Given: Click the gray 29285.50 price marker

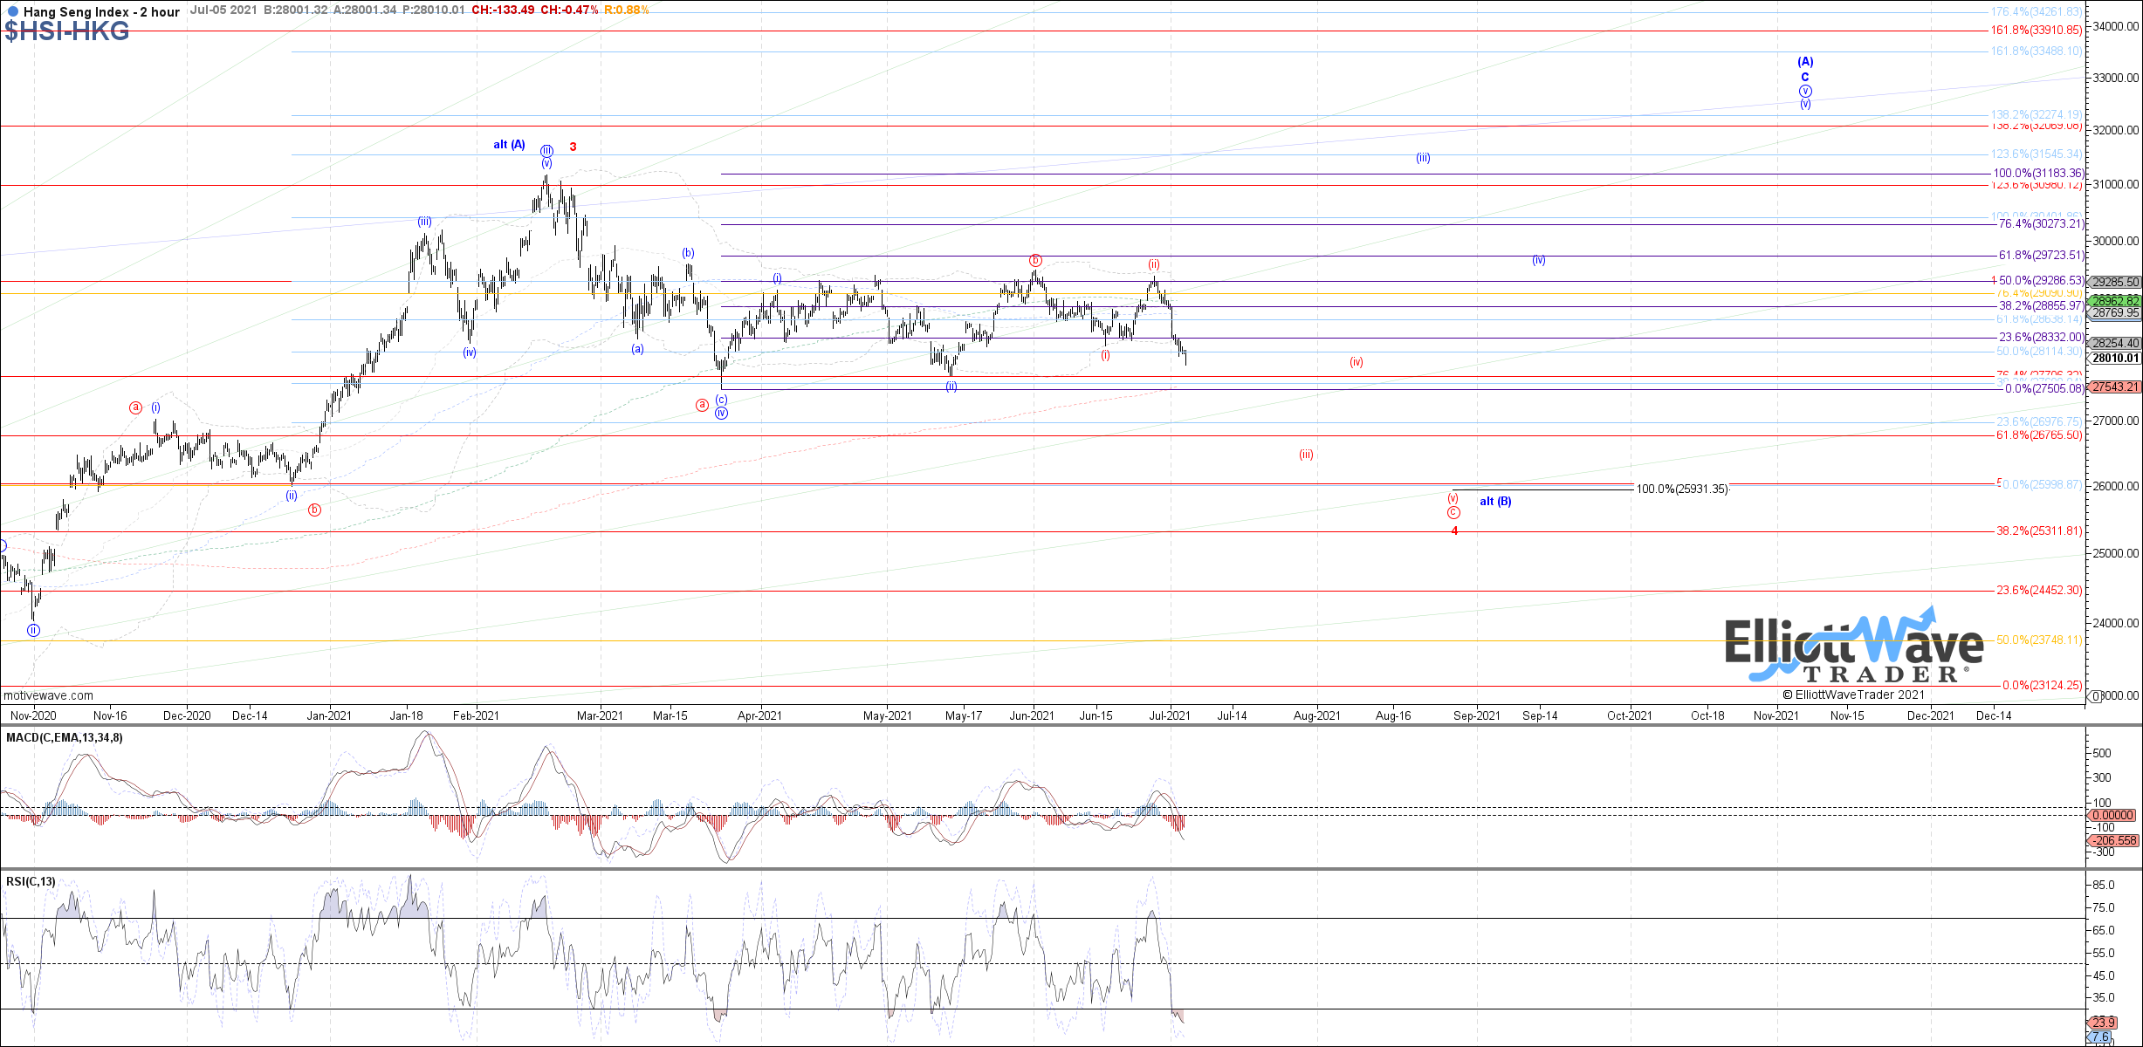Looking at the screenshot, I should [2114, 282].
